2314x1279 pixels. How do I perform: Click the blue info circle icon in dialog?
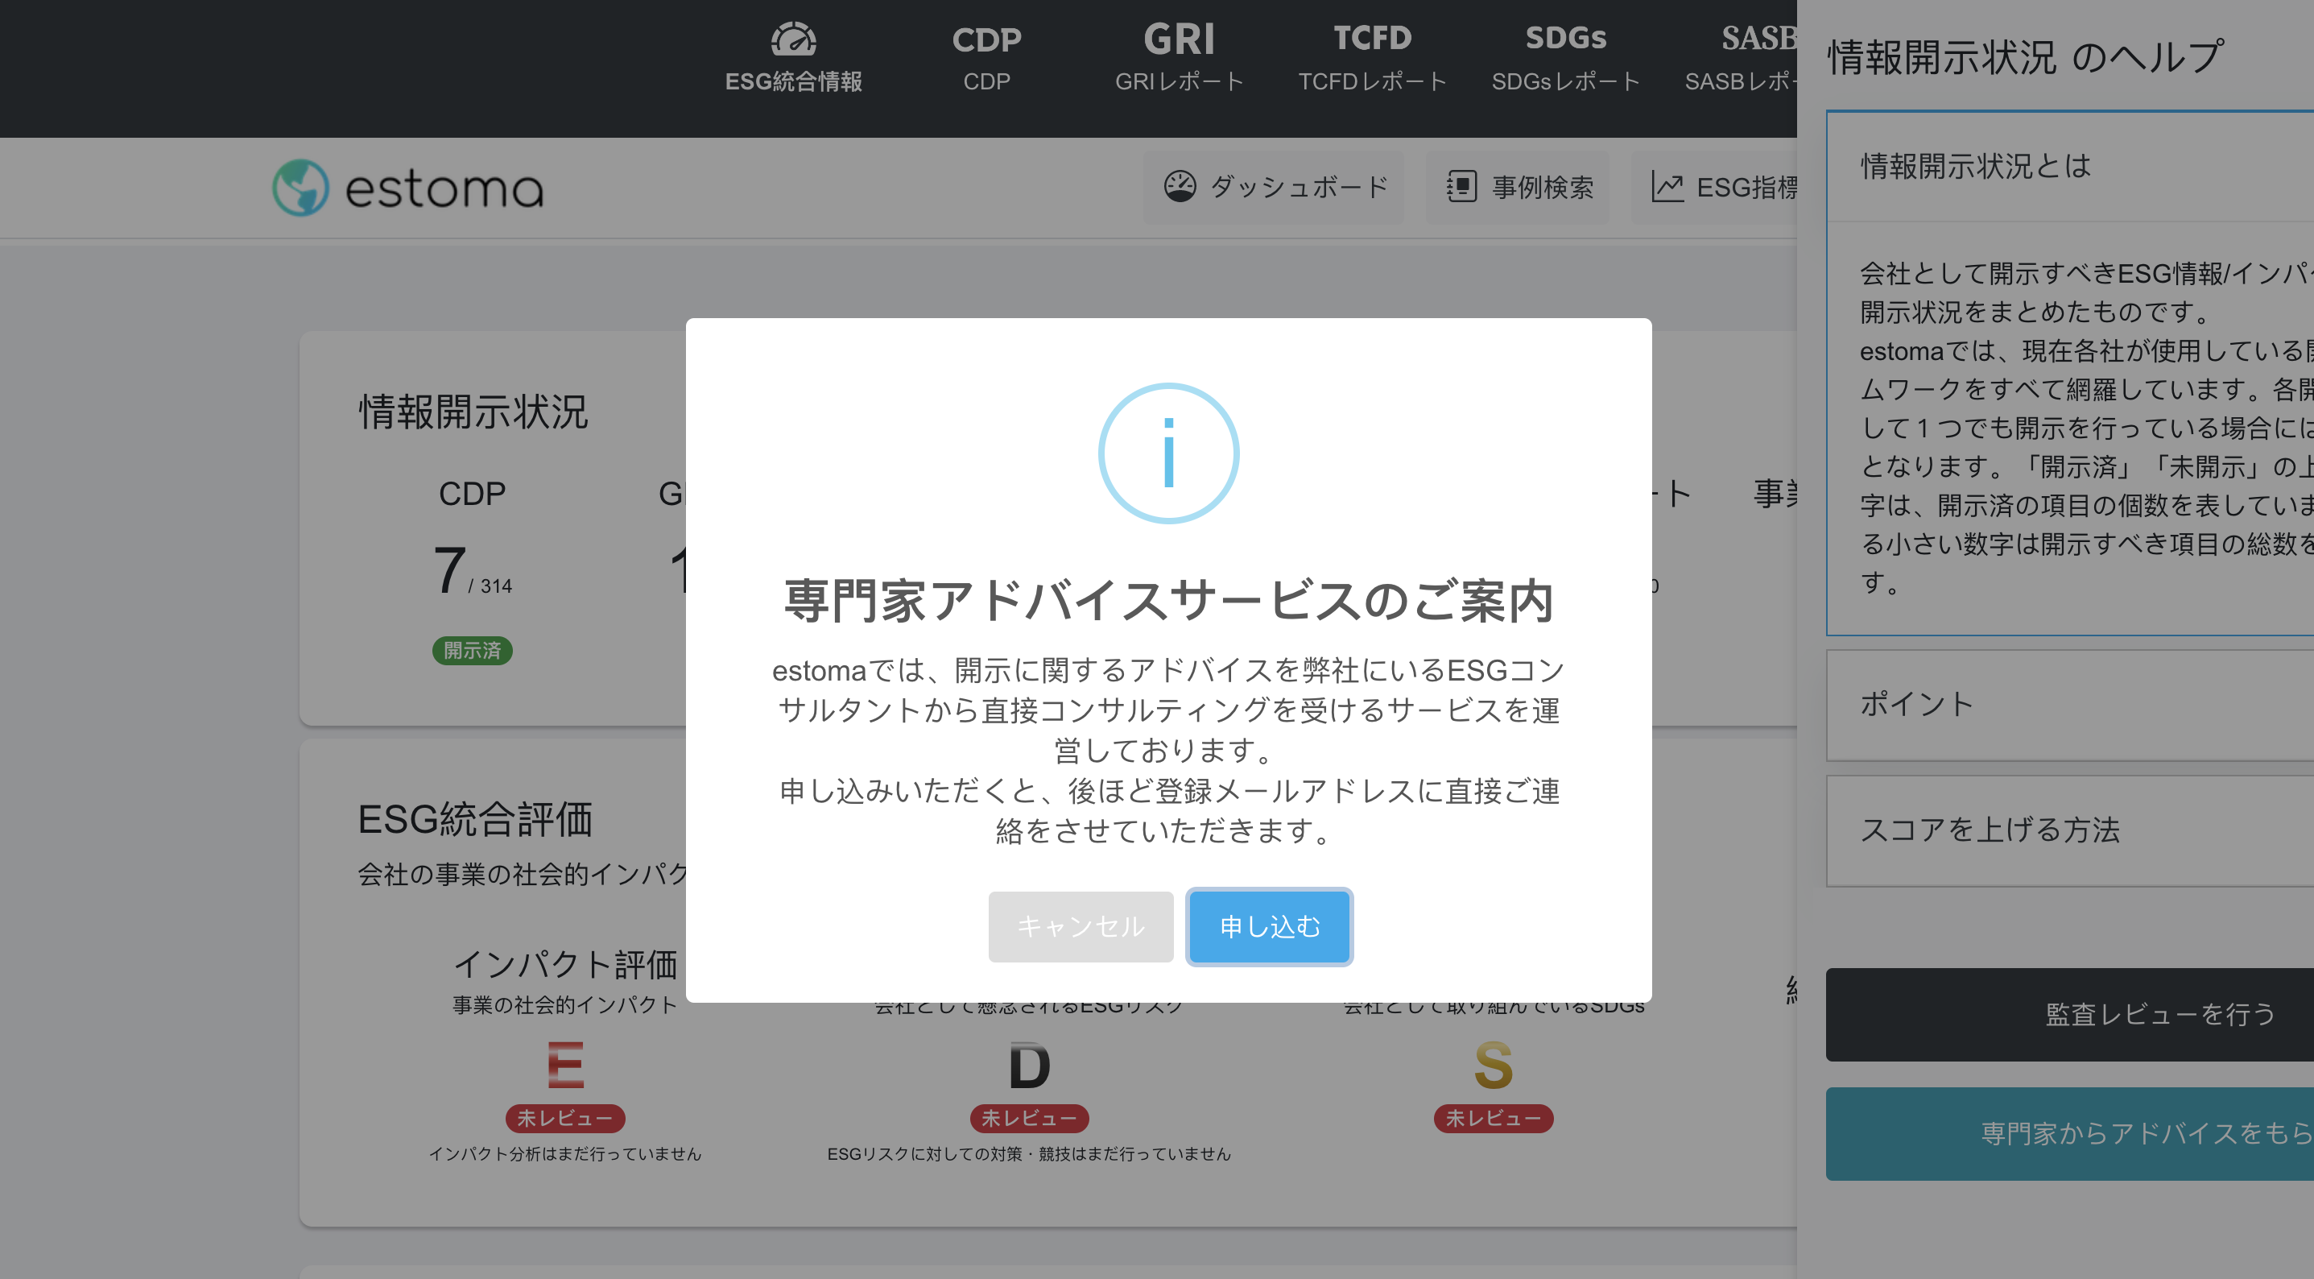pyautogui.click(x=1167, y=453)
